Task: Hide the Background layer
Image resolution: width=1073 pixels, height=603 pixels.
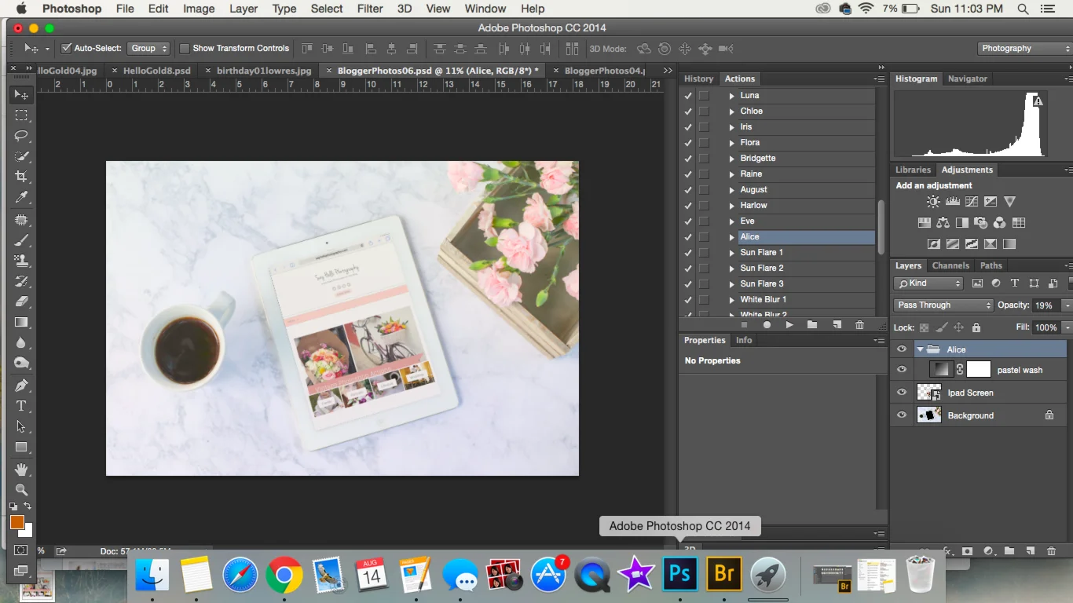Action: tap(902, 415)
